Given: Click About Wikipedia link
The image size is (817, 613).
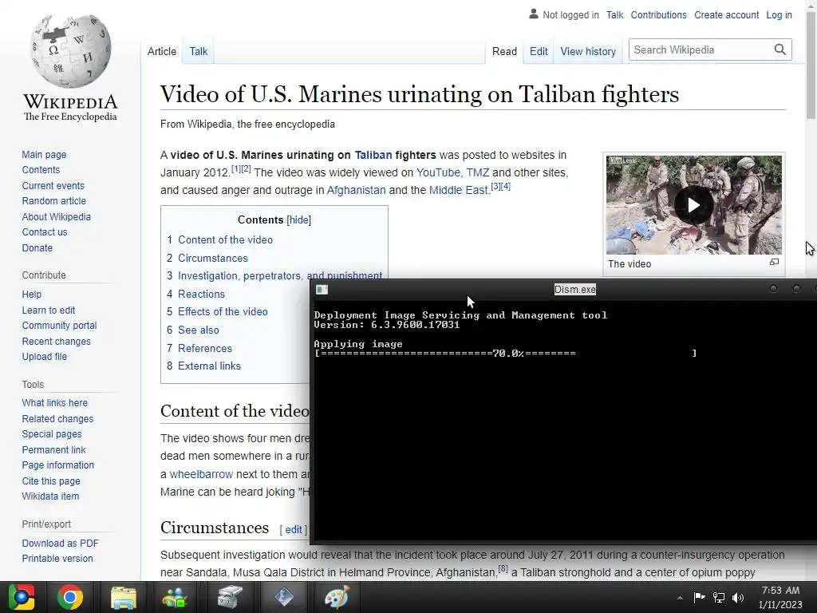Looking at the screenshot, I should 57,216.
